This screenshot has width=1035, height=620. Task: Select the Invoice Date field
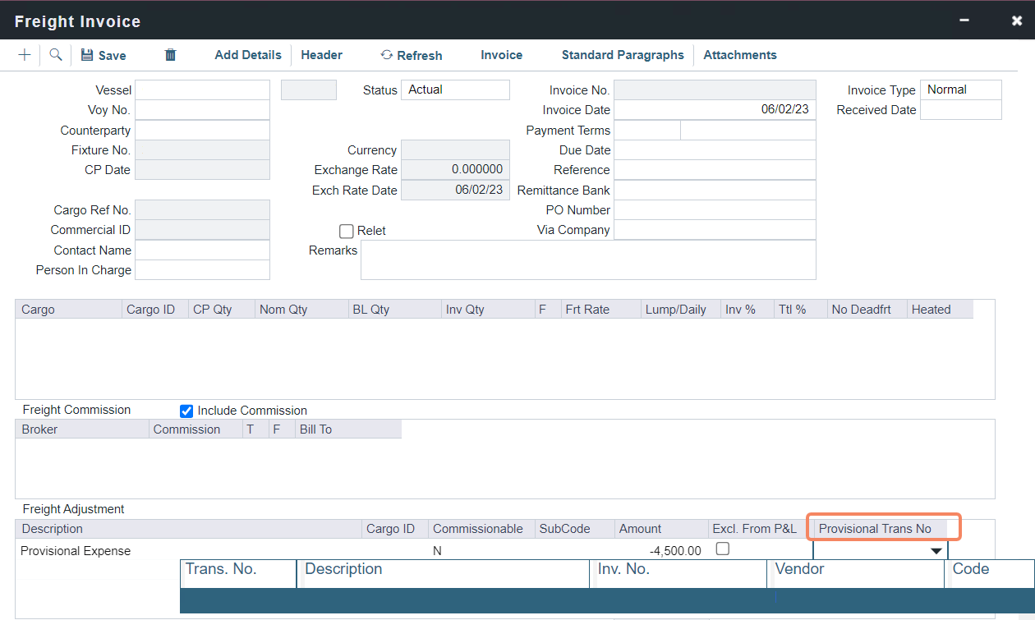pos(715,109)
